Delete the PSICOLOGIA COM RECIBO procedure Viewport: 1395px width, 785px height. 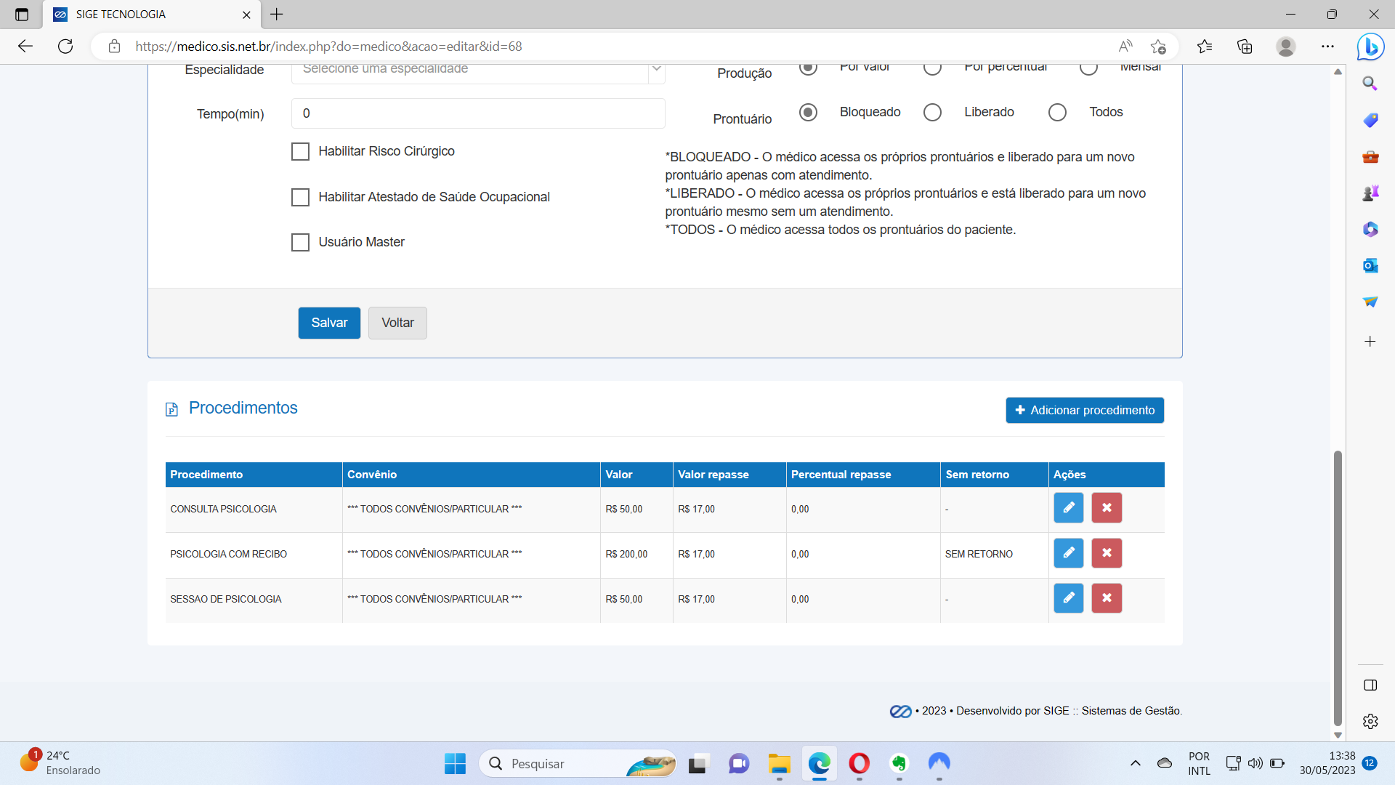pos(1106,553)
